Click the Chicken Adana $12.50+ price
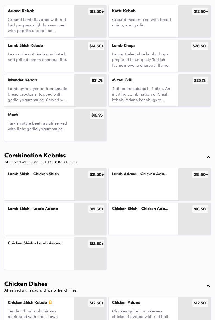 [x=200, y=303]
